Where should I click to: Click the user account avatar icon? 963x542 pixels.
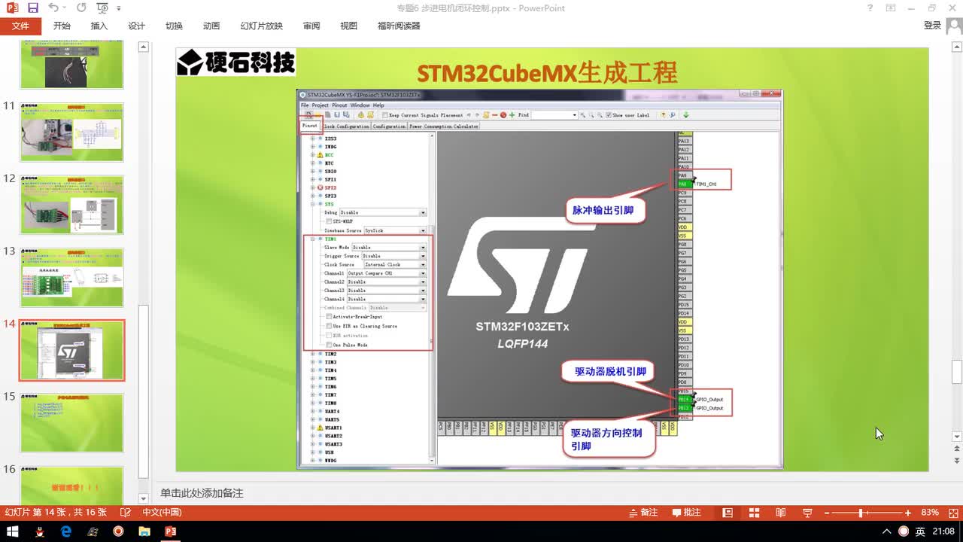pos(954,26)
